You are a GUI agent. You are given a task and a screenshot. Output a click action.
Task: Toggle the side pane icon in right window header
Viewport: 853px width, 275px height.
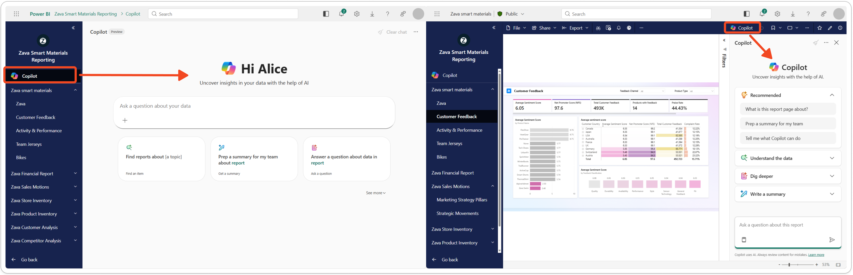point(746,14)
